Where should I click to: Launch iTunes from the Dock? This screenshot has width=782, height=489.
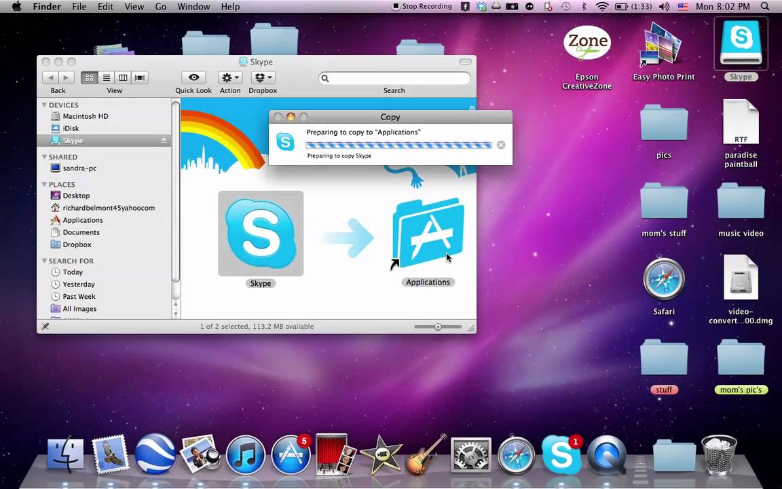(x=245, y=456)
